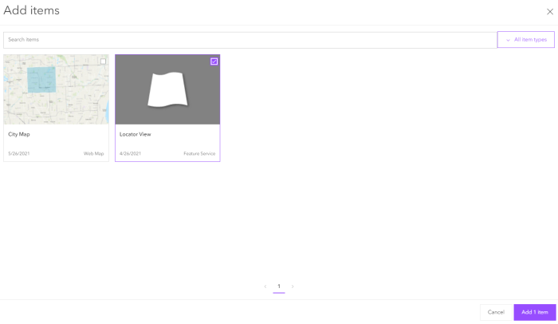Uncheck the Locator View checkbox
The image size is (558, 324).
(x=214, y=61)
